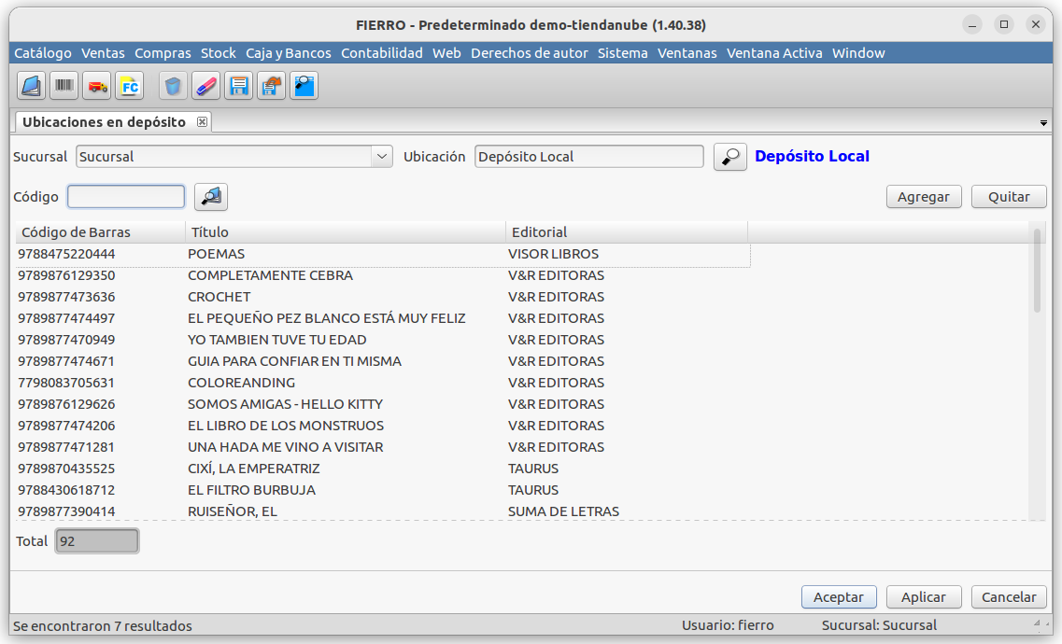Click the Aceptar button
1062x644 pixels.
[839, 597]
